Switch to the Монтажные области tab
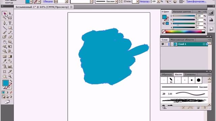This screenshot has height=121, width=216. pos(182,40)
